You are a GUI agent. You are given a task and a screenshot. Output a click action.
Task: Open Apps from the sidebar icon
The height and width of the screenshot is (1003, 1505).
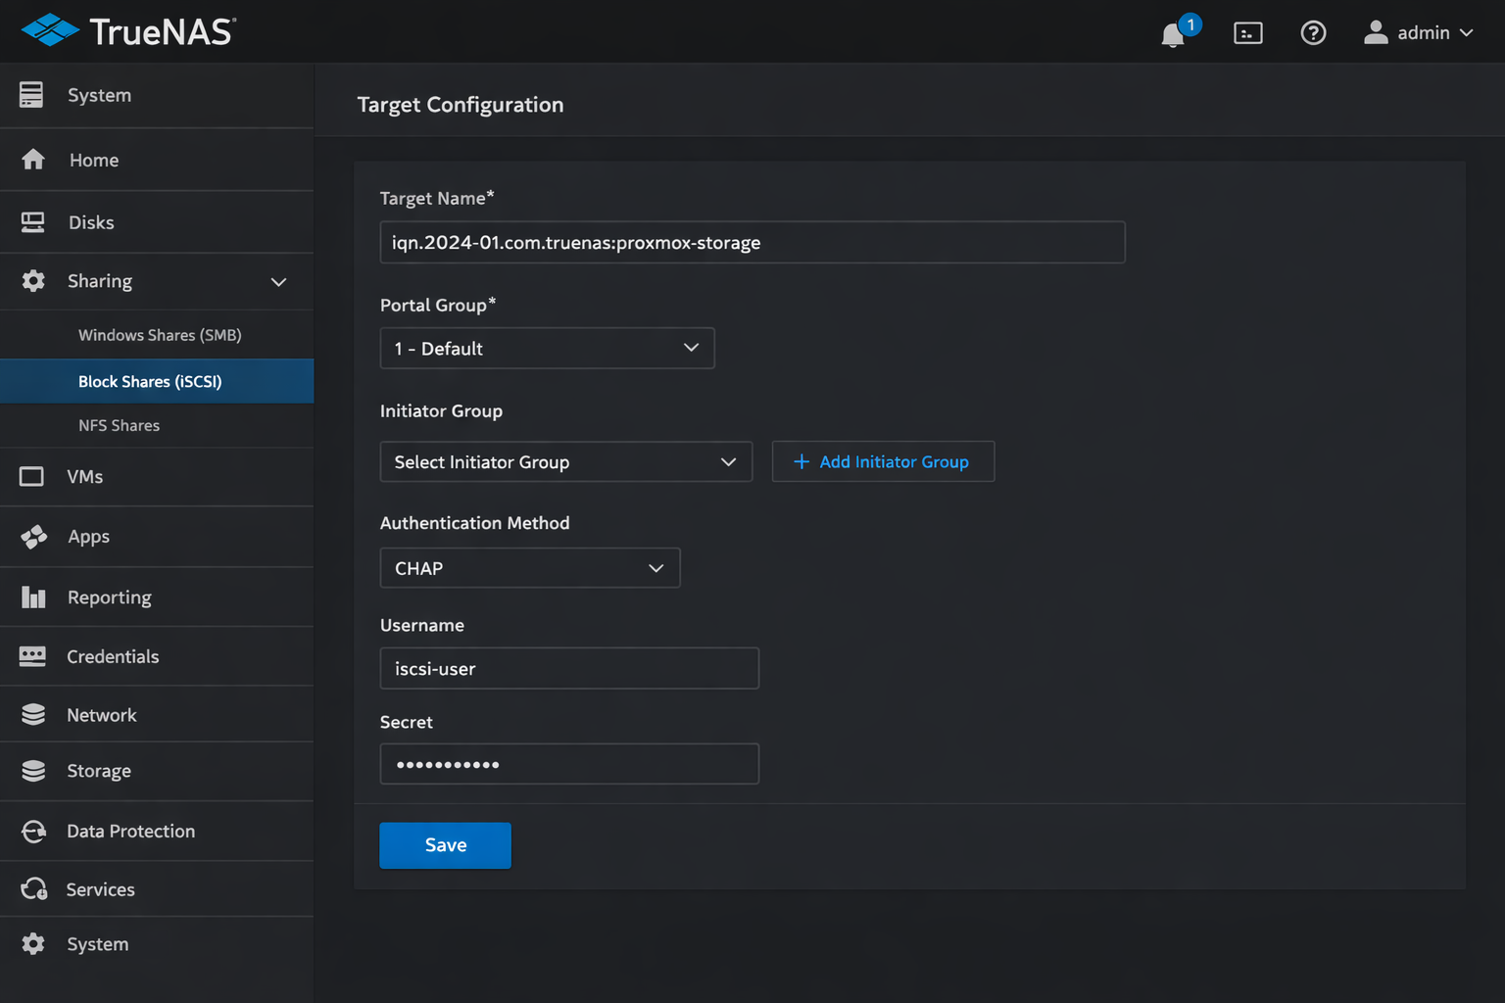(33, 536)
